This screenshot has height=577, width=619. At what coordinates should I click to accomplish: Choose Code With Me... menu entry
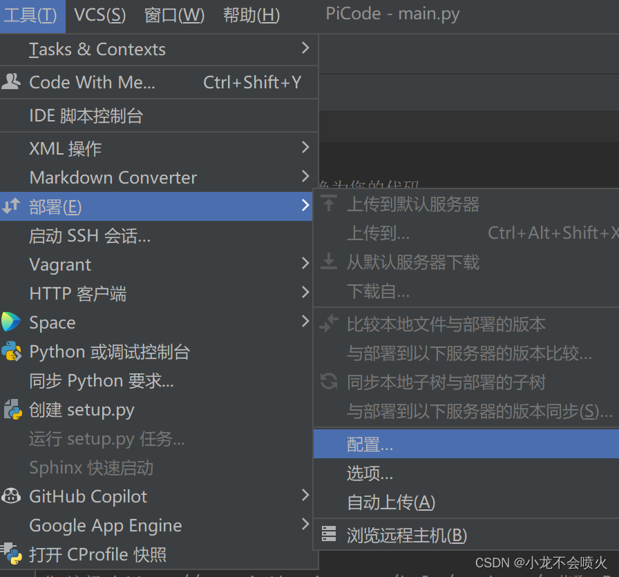click(x=159, y=82)
